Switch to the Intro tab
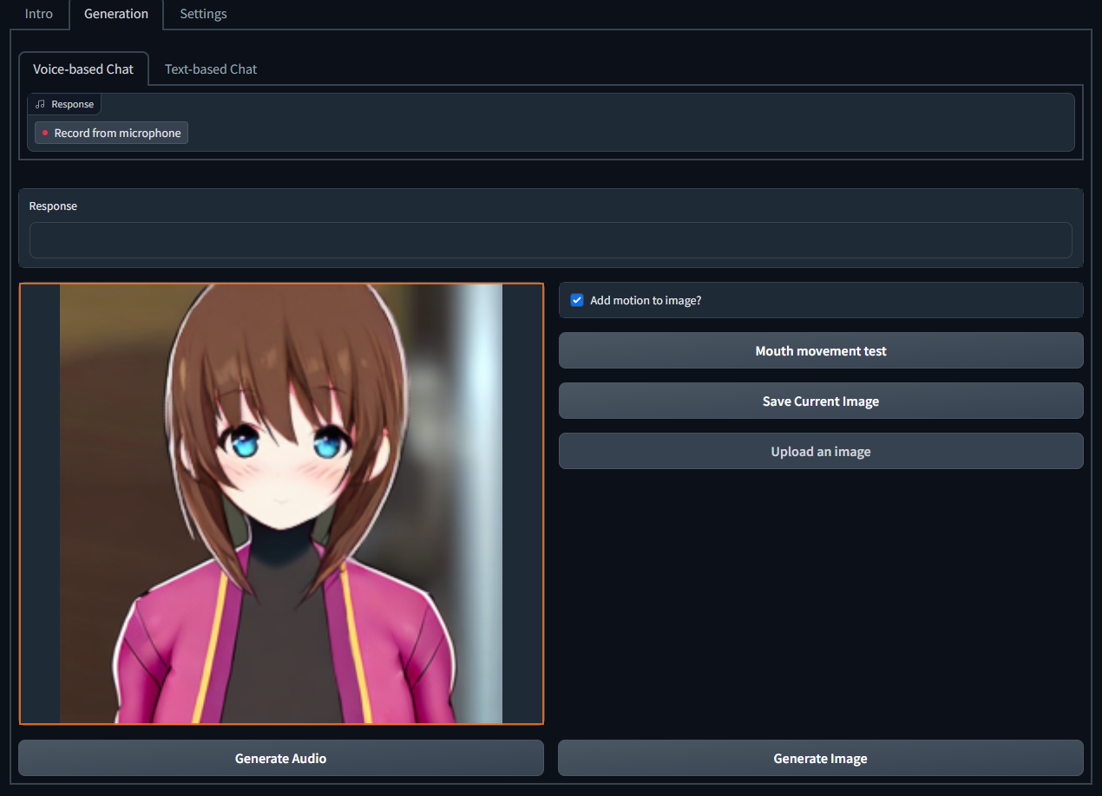The height and width of the screenshot is (796, 1102). [38, 14]
